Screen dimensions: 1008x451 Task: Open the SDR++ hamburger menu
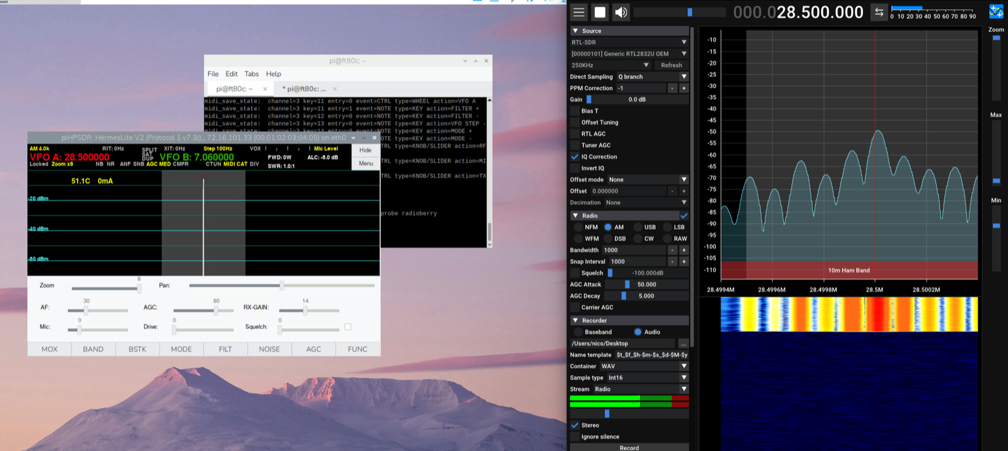[x=579, y=12]
